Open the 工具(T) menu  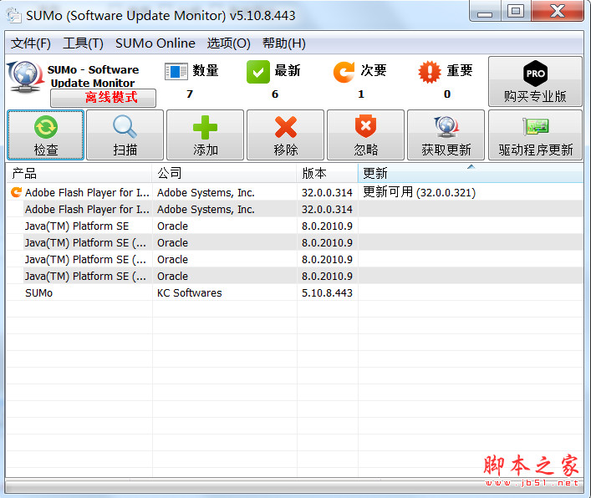click(x=83, y=43)
